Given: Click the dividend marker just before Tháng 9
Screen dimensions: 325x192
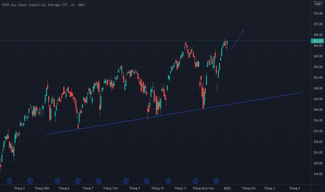Looking at the screenshot, I should 126,180.
